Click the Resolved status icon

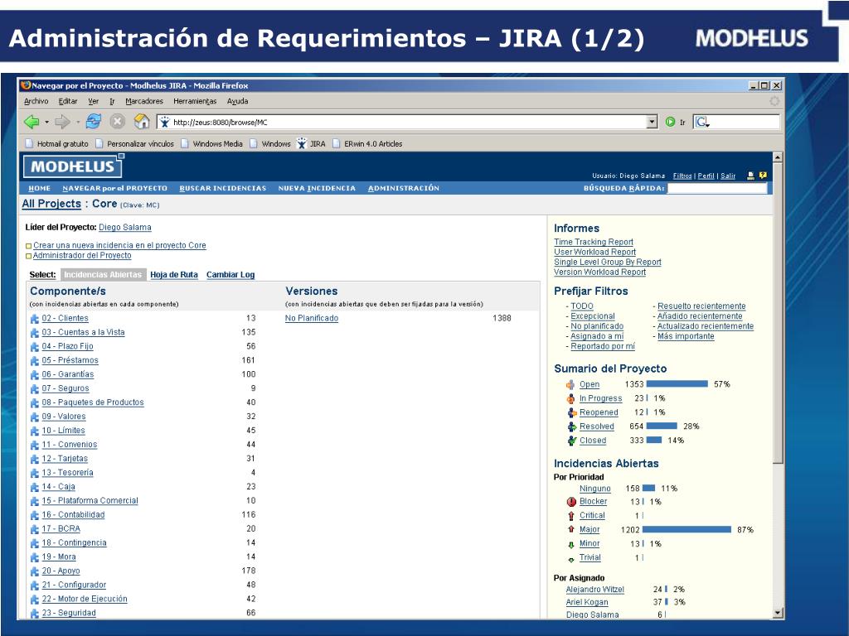point(571,426)
